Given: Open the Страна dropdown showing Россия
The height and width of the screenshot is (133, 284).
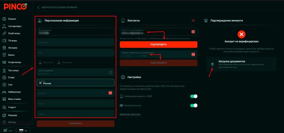Looking at the screenshot, I should (x=76, y=83).
